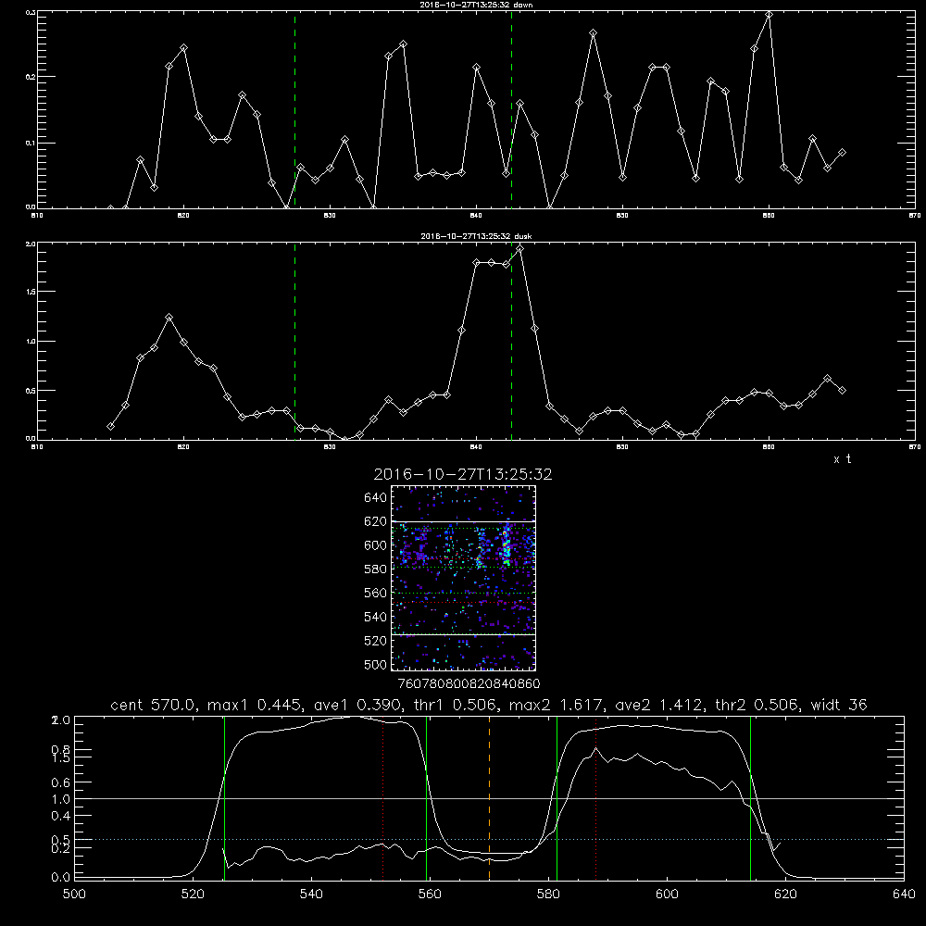Click the red dotted line near 552 in bottom plot
The width and height of the screenshot is (926, 926).
point(383,797)
